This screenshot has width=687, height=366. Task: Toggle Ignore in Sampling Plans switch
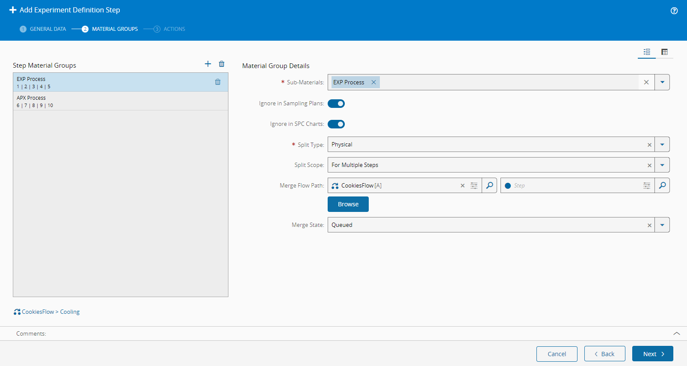[x=336, y=104]
